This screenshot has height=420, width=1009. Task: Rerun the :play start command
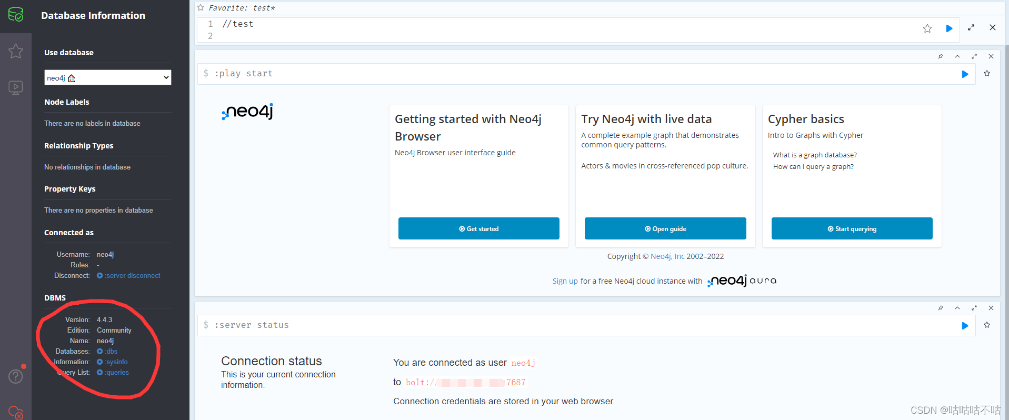(965, 74)
